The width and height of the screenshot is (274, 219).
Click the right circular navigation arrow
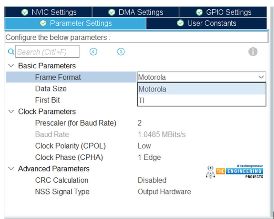[x=121, y=52]
